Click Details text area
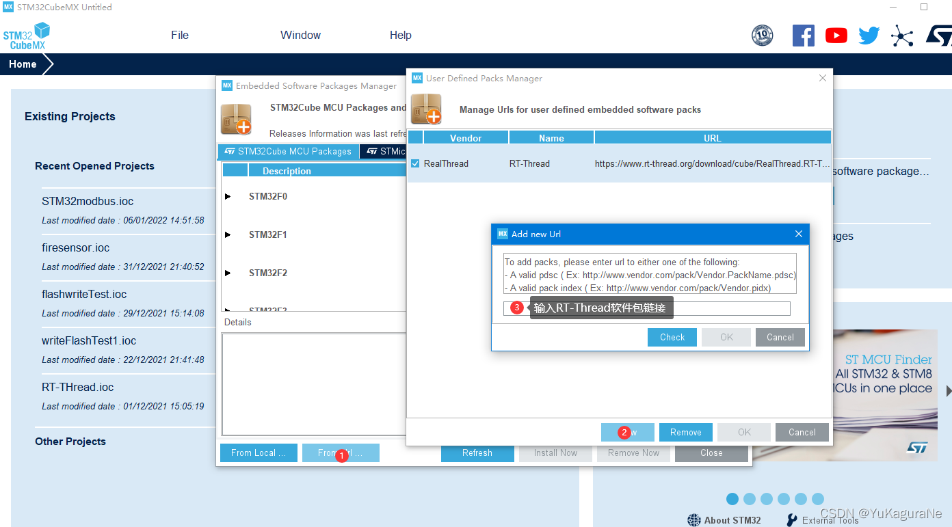Viewport: 952px width, 527px height. 314,384
